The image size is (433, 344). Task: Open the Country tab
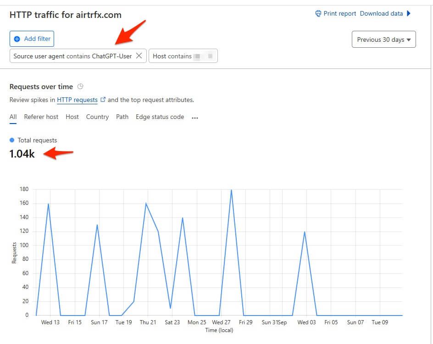pyautogui.click(x=97, y=117)
